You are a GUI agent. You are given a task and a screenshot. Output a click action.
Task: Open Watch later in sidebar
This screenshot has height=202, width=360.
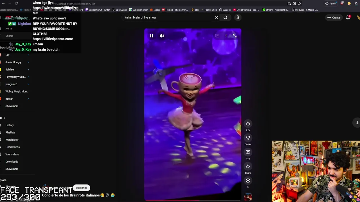(x=12, y=140)
